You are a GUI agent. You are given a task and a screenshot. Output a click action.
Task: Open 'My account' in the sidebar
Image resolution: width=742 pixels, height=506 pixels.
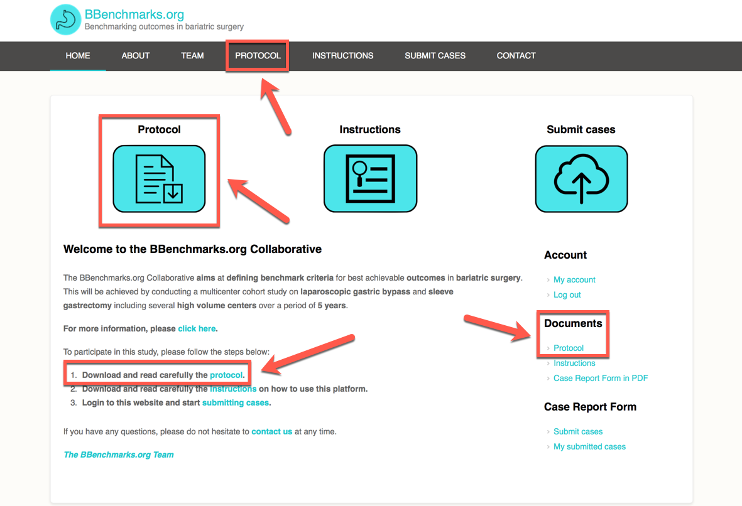(574, 280)
